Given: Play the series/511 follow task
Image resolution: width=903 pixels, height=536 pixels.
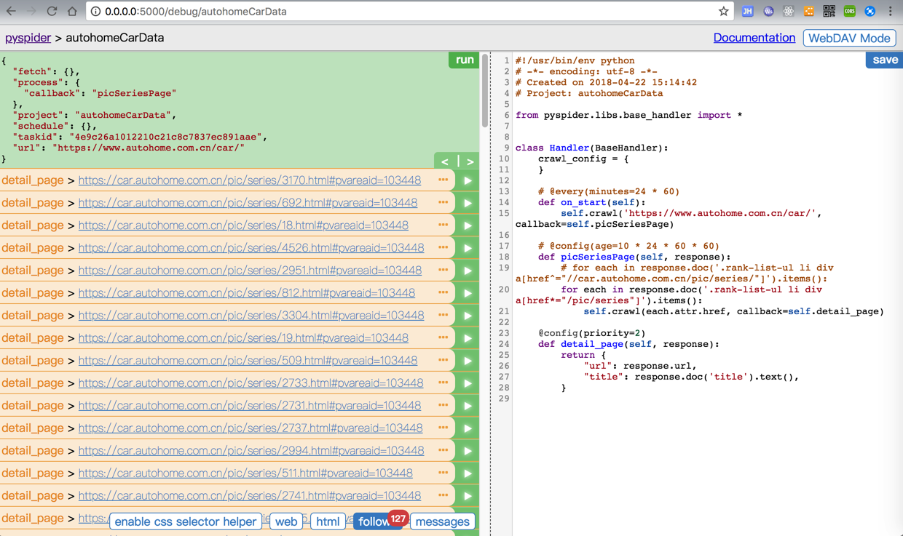Looking at the screenshot, I should coord(468,473).
